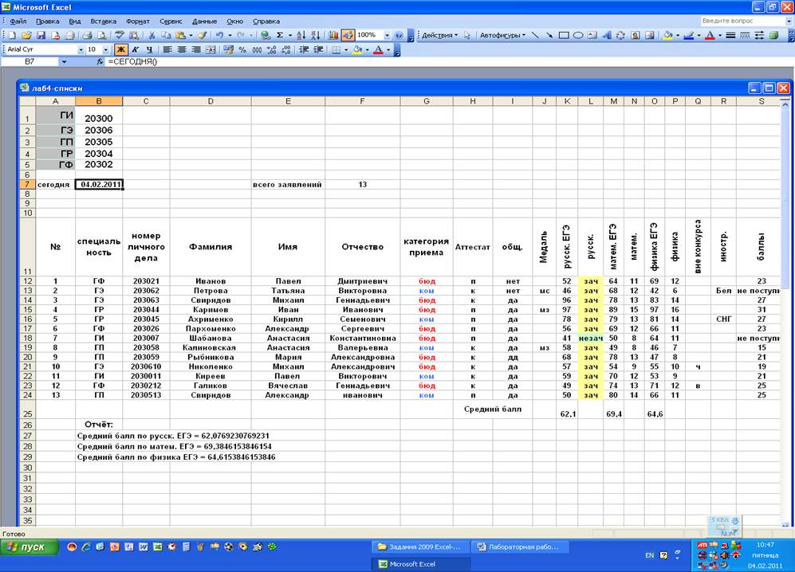This screenshot has height=572, width=795.
Task: Apply percent style format icon
Action: click(x=244, y=49)
